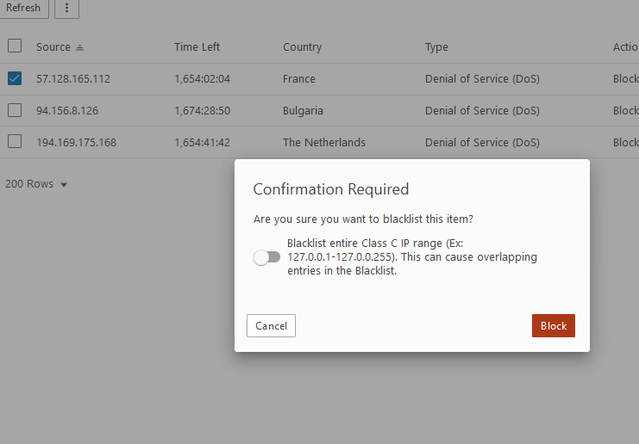Click the Type column header
Image resolution: width=639 pixels, height=444 pixels.
436,47
